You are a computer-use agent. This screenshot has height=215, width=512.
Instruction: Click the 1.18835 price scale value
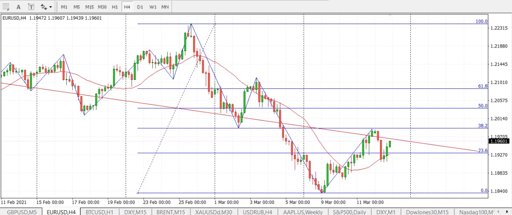pyautogui.click(x=499, y=173)
